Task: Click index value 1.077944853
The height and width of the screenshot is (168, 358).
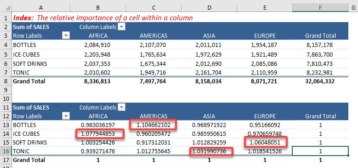Action: coord(98,134)
